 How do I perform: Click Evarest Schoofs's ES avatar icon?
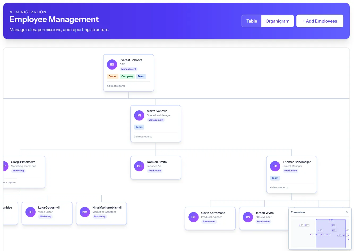tap(112, 64)
